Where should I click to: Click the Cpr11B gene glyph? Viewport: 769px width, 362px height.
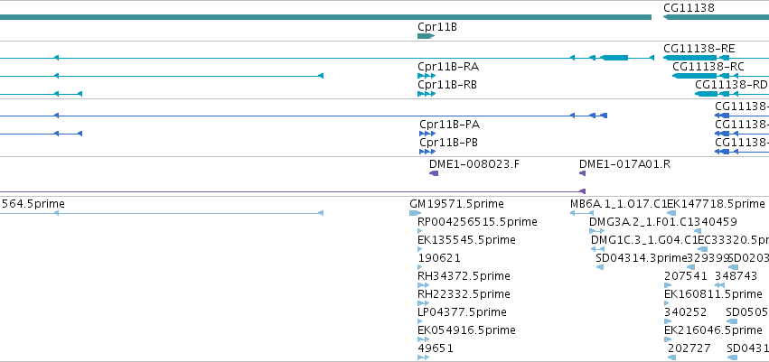tap(426, 36)
